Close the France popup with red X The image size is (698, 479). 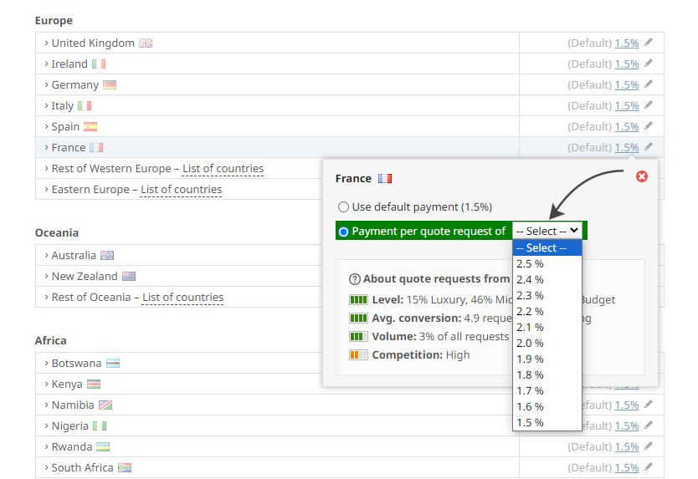(642, 176)
